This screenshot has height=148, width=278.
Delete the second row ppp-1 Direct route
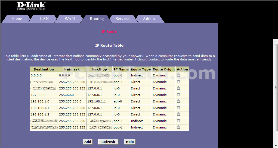click(x=178, y=82)
